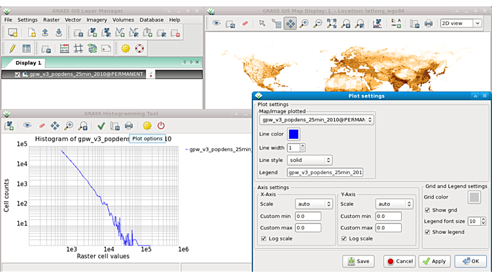This screenshot has width=492, height=277.
Task: Click the lifebuoy help icon in Layer Manager
Action: [139, 48]
